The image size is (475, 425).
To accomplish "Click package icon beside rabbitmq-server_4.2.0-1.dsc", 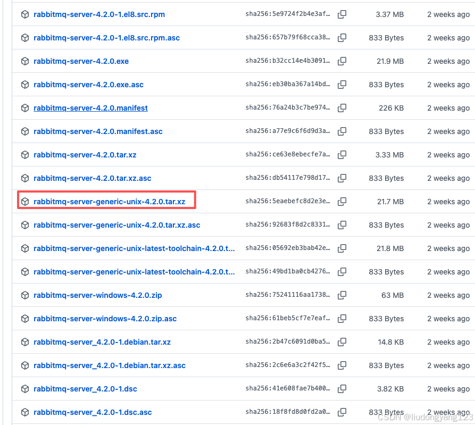I will 25,389.
